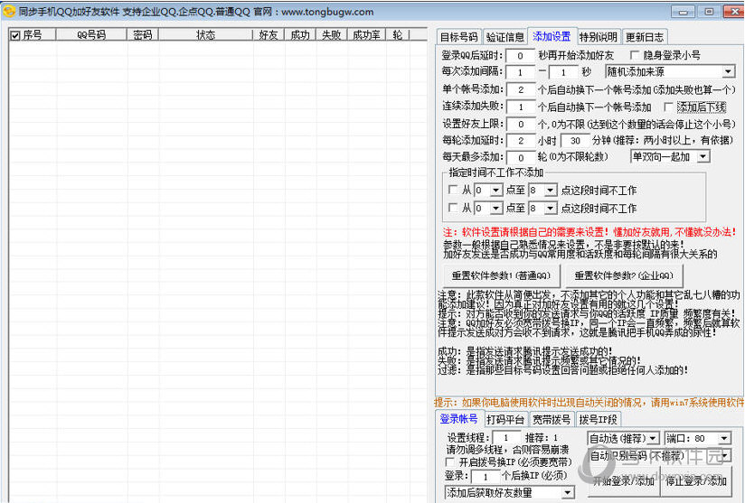Select the 添加设置 tab

pyautogui.click(x=552, y=36)
